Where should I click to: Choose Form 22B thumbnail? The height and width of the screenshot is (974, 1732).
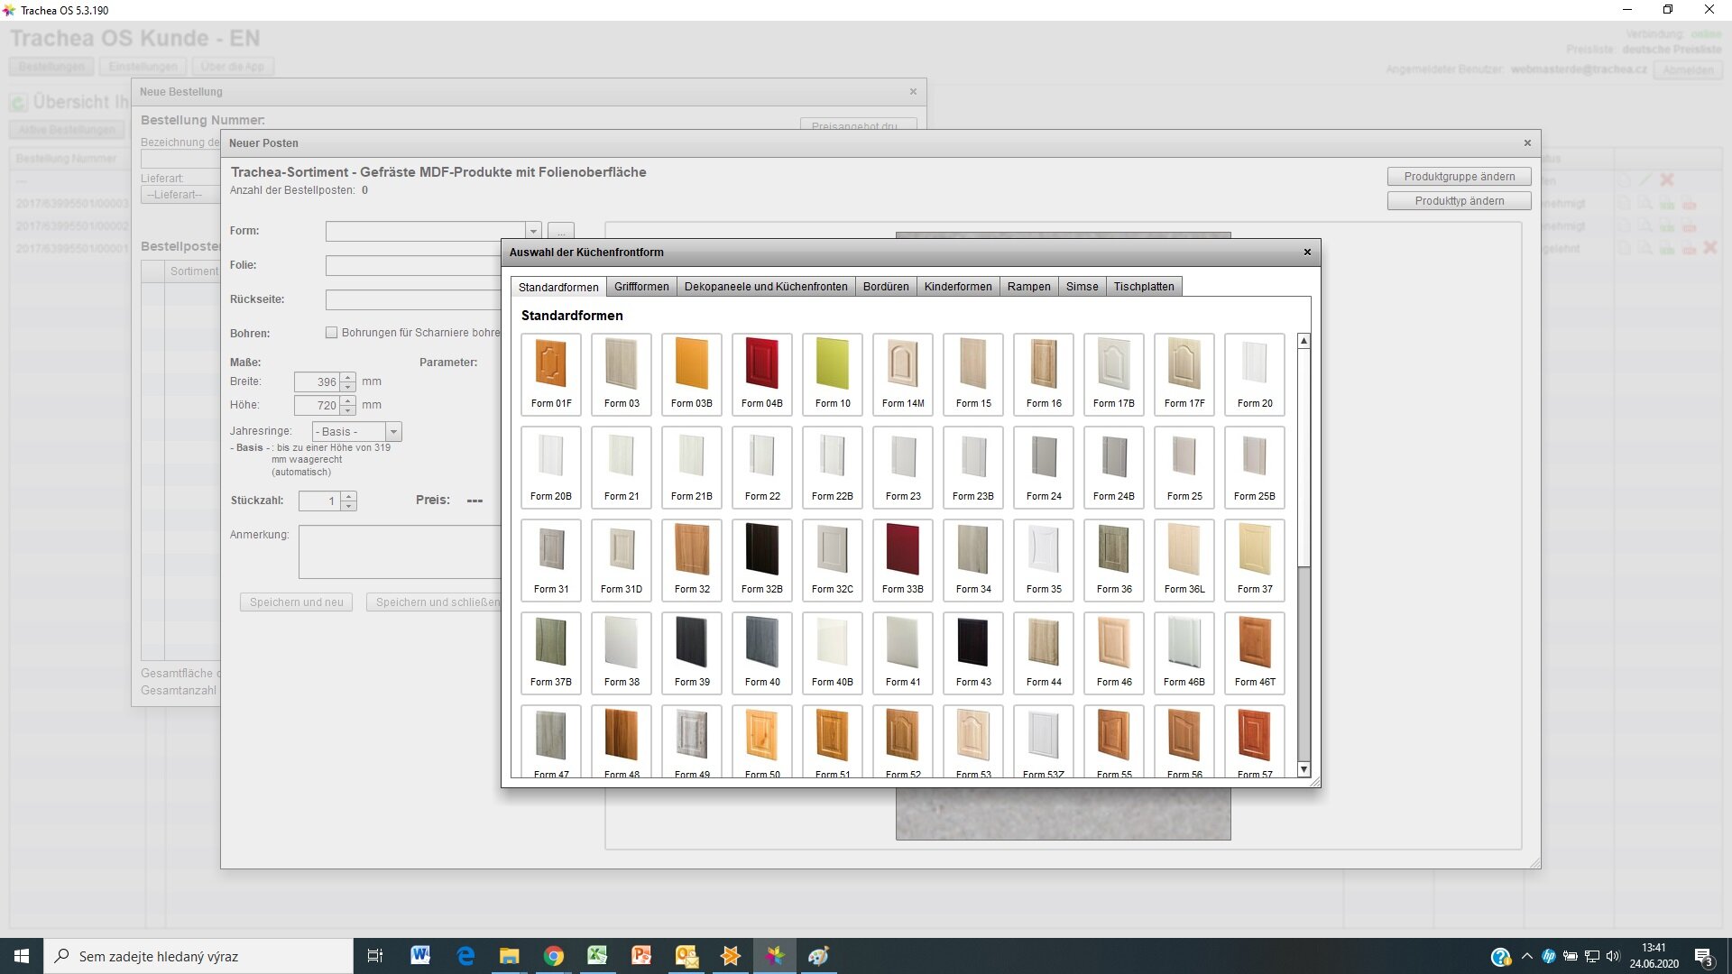833,467
